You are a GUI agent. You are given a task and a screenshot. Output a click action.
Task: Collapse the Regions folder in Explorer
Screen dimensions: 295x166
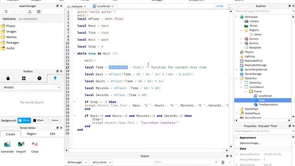[241, 30]
